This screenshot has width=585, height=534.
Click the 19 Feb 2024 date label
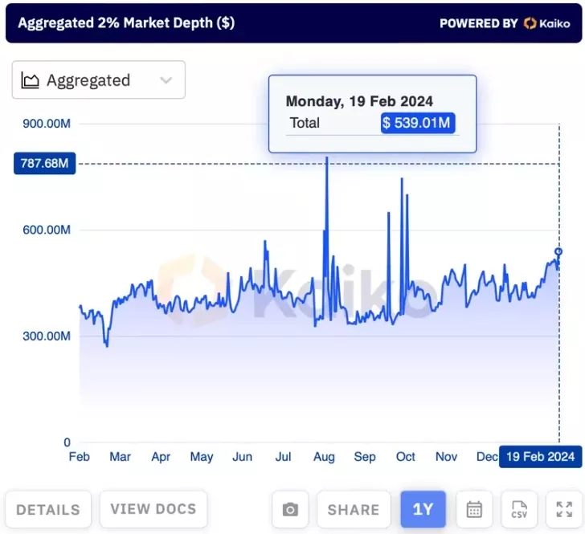(x=538, y=457)
